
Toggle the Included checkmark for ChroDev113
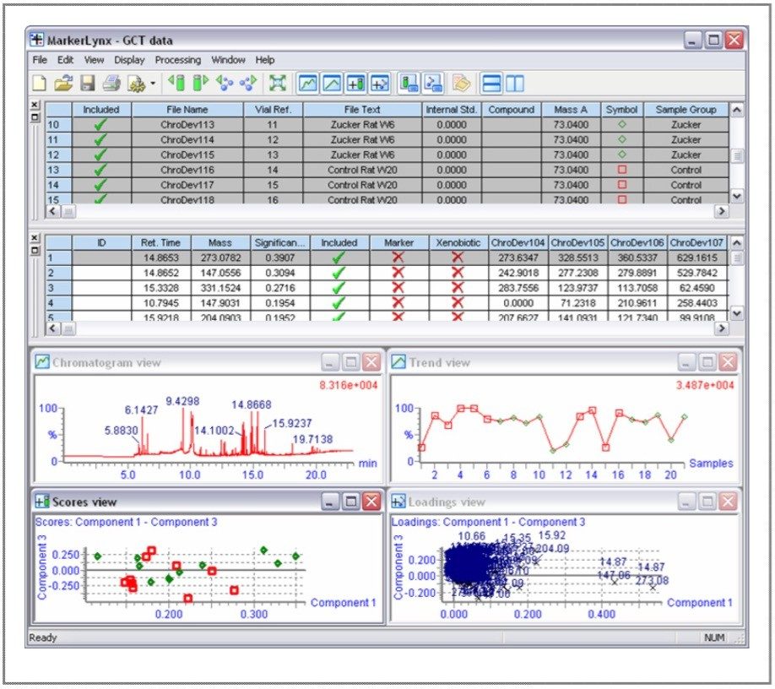[101, 124]
